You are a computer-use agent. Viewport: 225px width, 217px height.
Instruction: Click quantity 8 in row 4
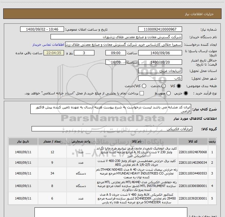tap(52, 186)
